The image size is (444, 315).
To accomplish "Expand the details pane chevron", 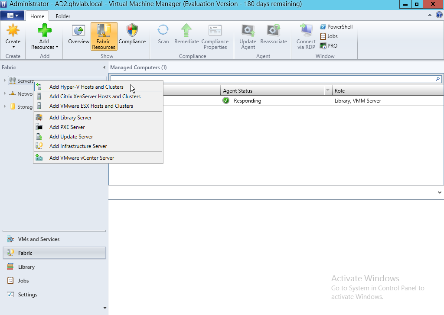I will pos(439,192).
